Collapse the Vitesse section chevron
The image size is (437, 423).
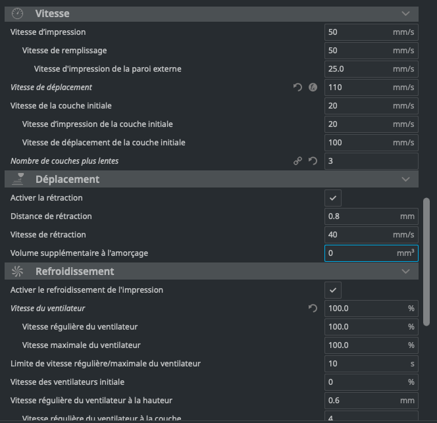405,13
